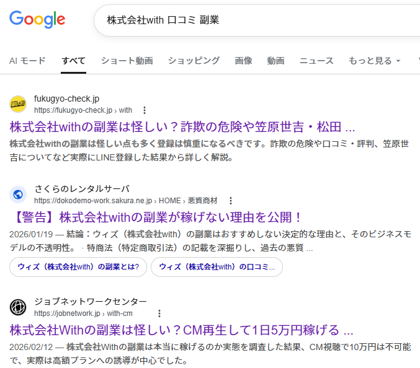420x368 pixels.
Task: Open 株式会社Withの副業は怪しい？CM再生して1日5万円稼げる title
Action: [x=182, y=330]
